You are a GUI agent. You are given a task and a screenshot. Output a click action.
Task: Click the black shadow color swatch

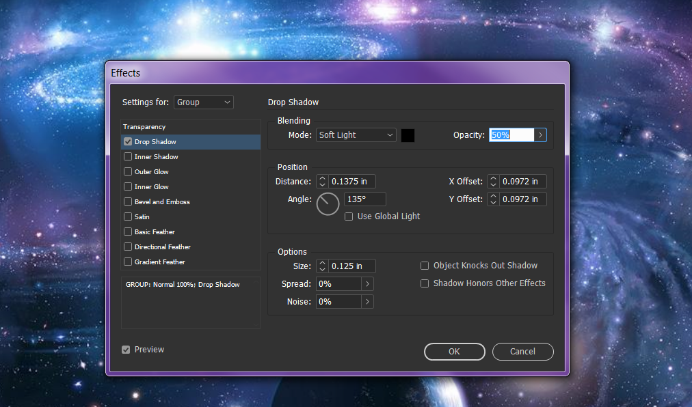click(408, 135)
